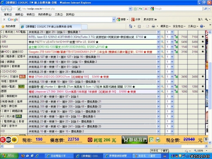Switch to 自組電腦分享 taskbar window
This screenshot has width=212, height=159.
[x=59, y=156]
